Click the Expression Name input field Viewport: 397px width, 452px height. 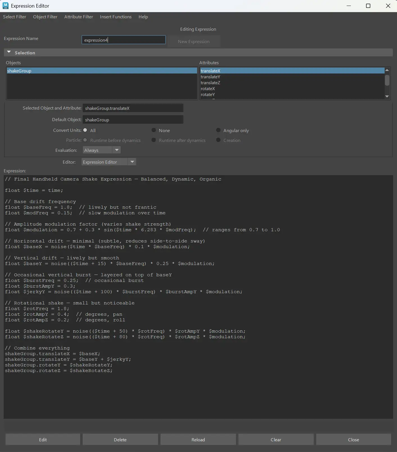click(x=123, y=40)
